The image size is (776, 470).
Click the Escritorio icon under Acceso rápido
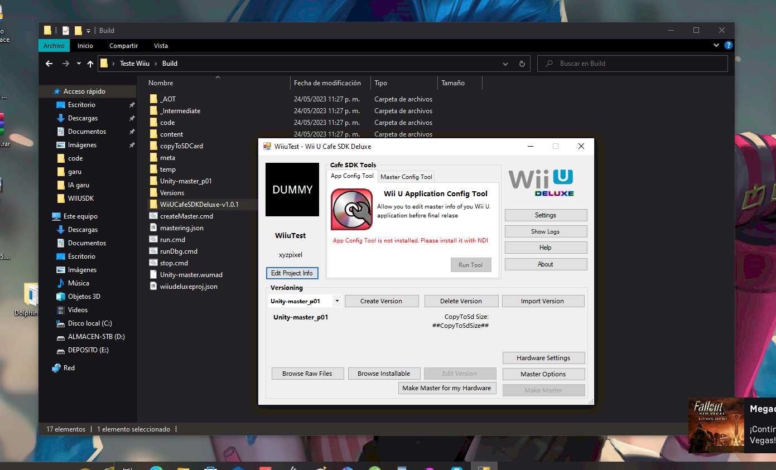61,105
